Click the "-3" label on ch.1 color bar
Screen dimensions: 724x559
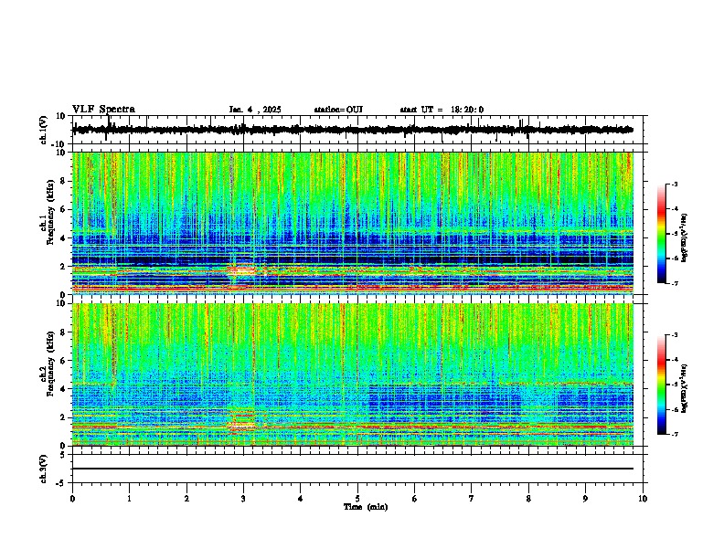(x=674, y=184)
